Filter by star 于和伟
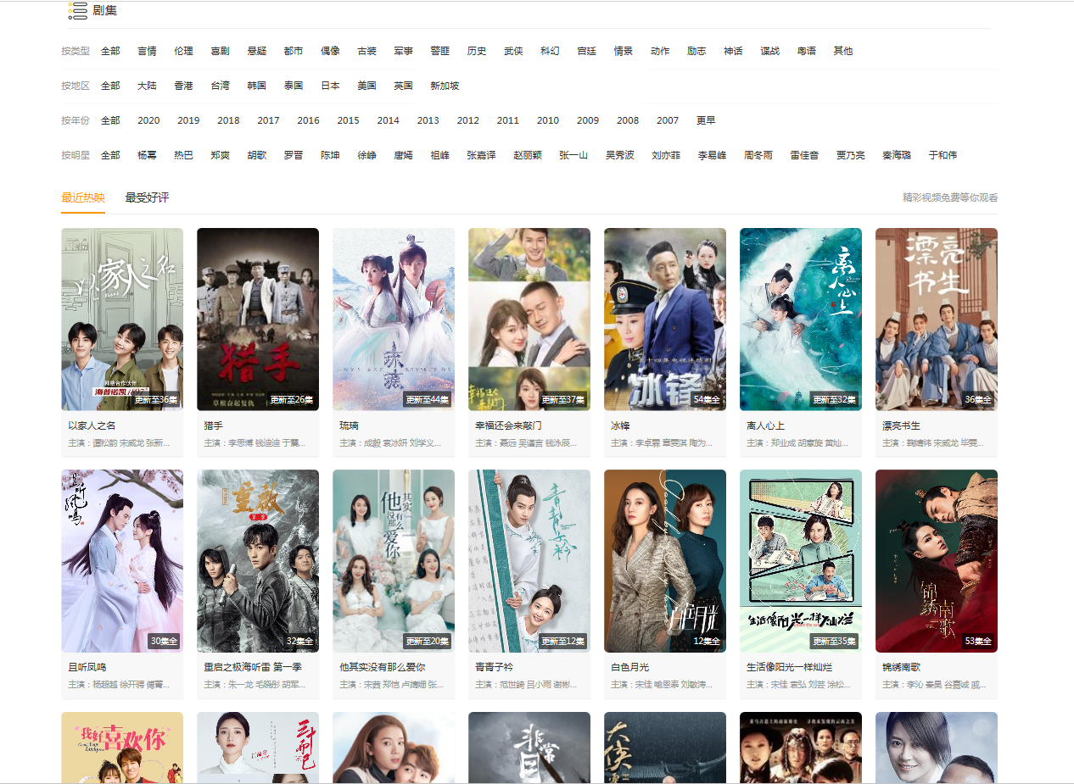 tap(943, 155)
